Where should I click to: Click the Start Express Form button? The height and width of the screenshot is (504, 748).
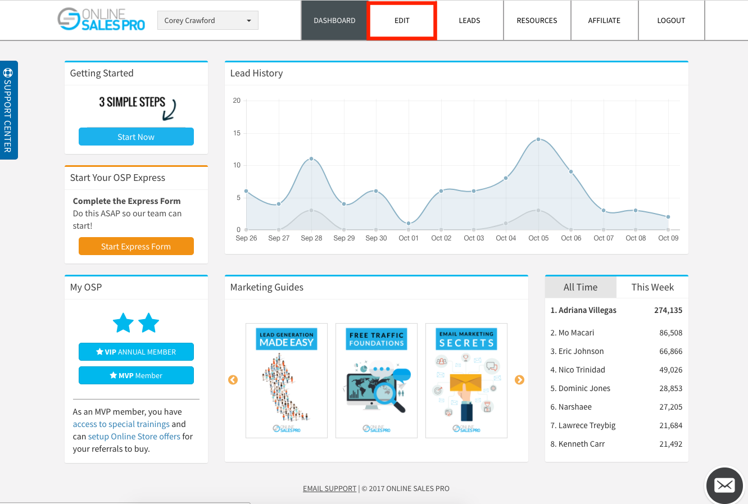point(136,246)
